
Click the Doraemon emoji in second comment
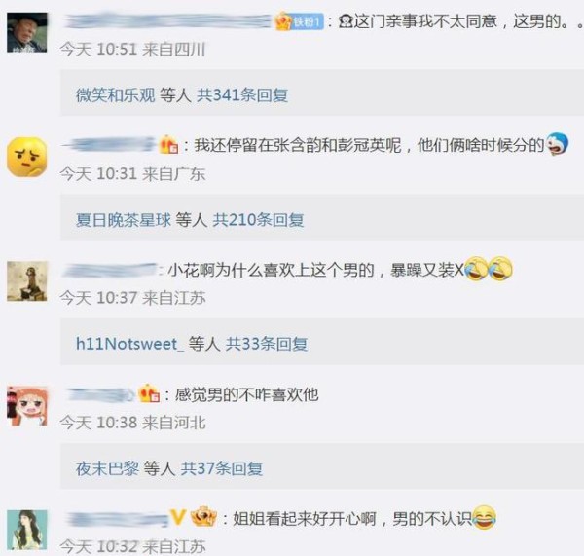coord(557,144)
